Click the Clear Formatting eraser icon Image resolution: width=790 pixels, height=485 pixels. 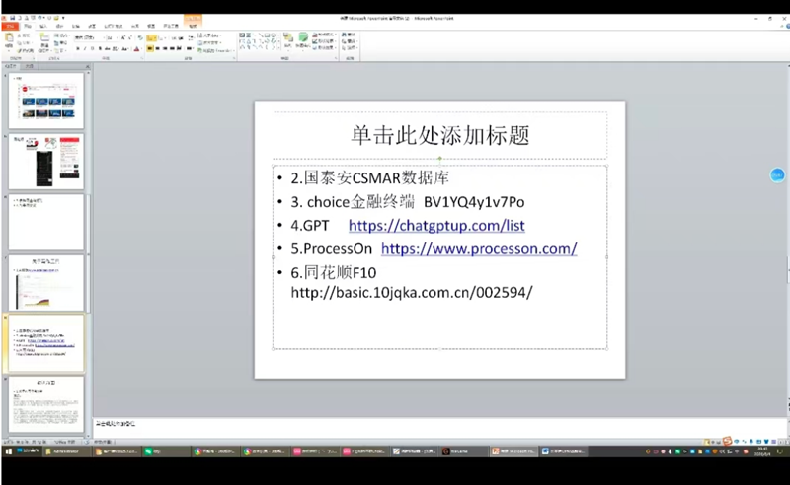coord(140,37)
